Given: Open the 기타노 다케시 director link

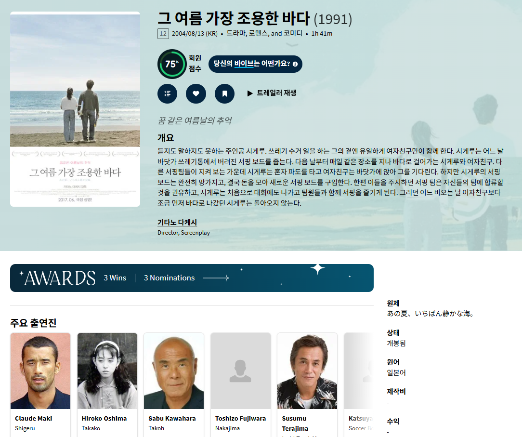Looking at the screenshot, I should tap(177, 222).
